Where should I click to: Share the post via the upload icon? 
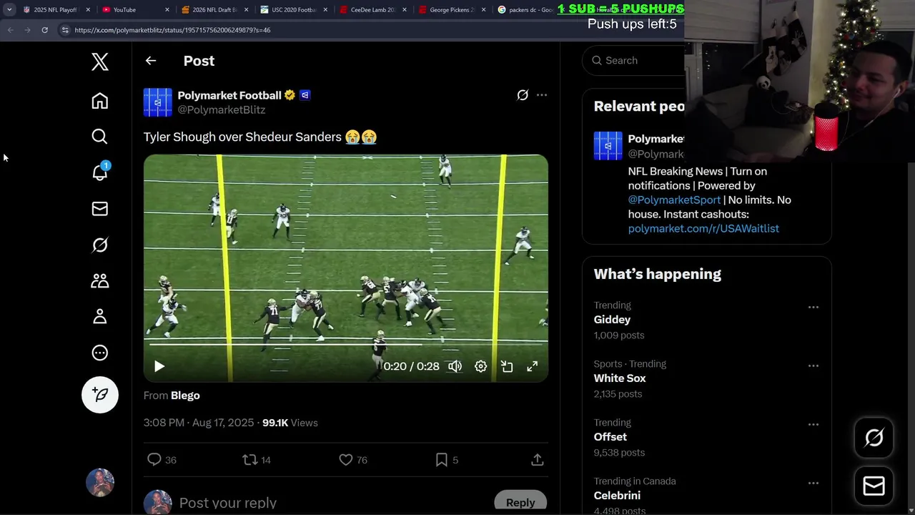538,460
